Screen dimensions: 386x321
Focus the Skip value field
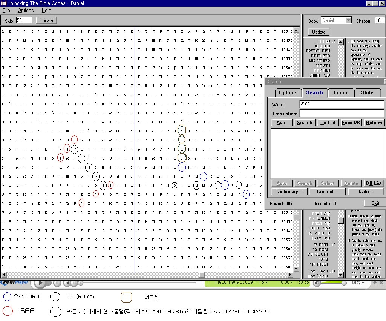click(x=24, y=20)
